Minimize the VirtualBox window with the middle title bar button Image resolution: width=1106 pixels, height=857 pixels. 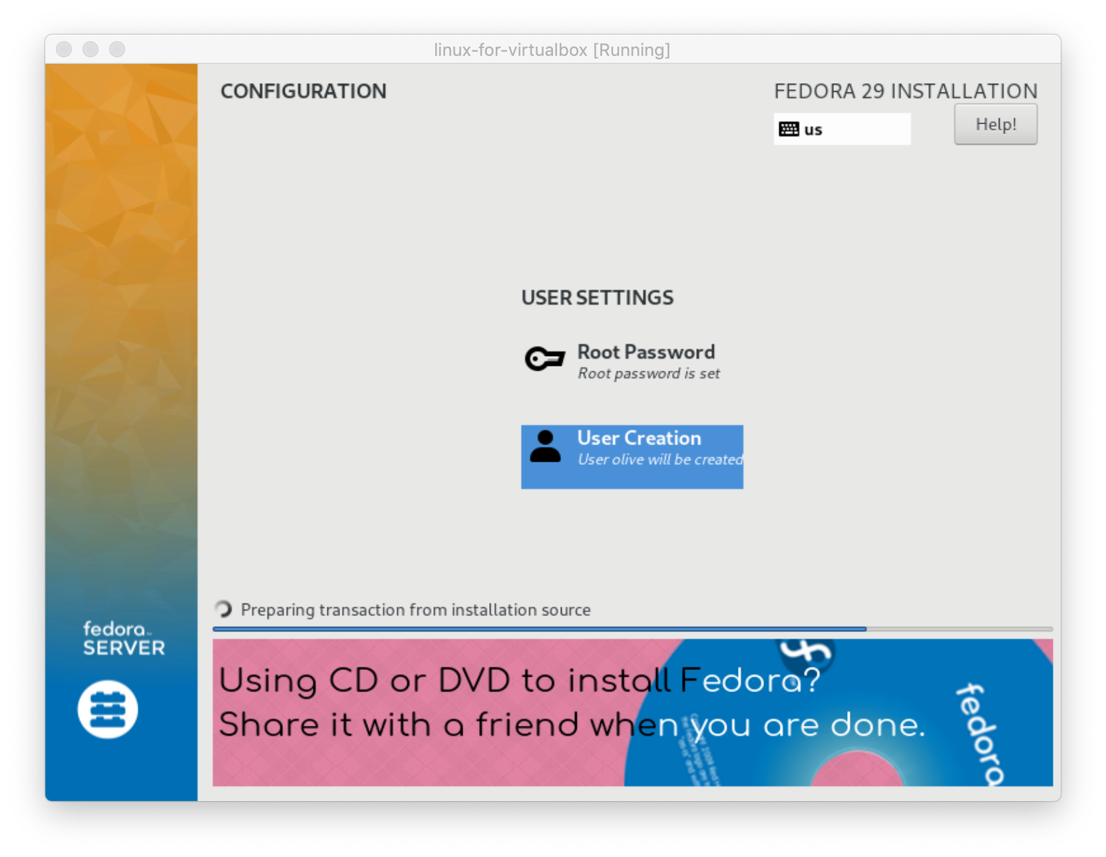91,49
